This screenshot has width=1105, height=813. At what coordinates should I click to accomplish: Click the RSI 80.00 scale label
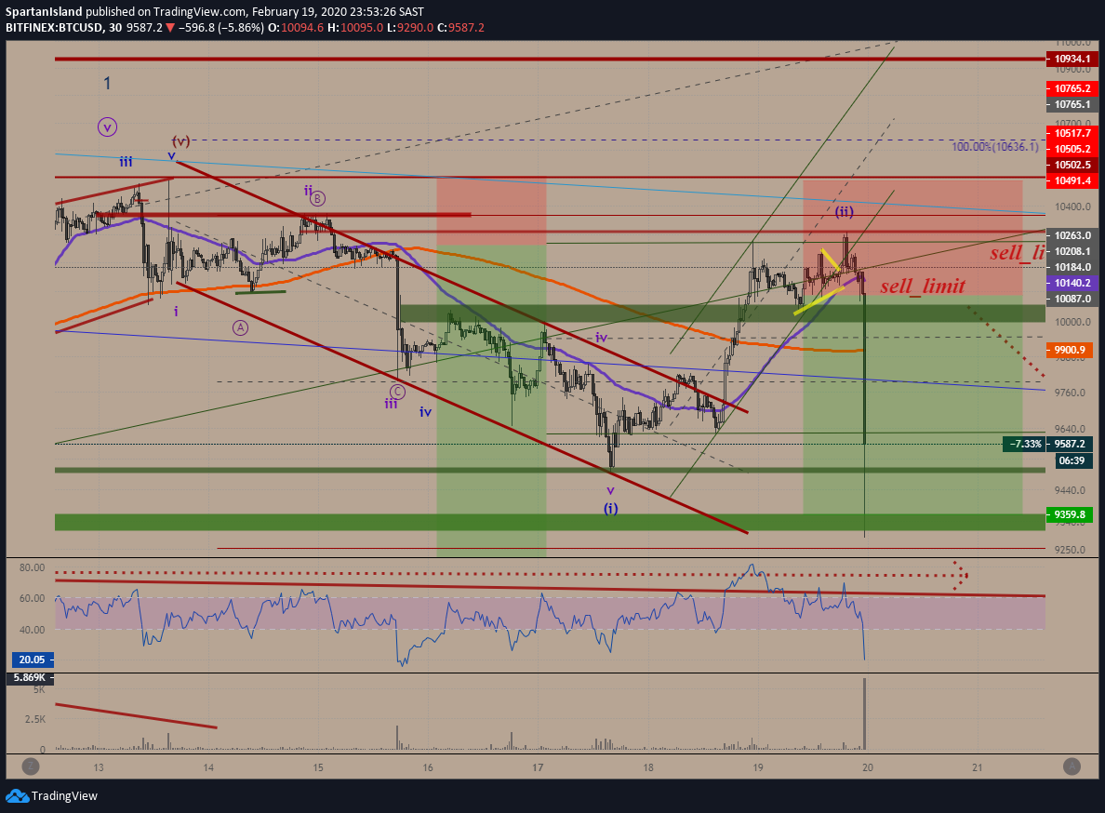[33, 567]
